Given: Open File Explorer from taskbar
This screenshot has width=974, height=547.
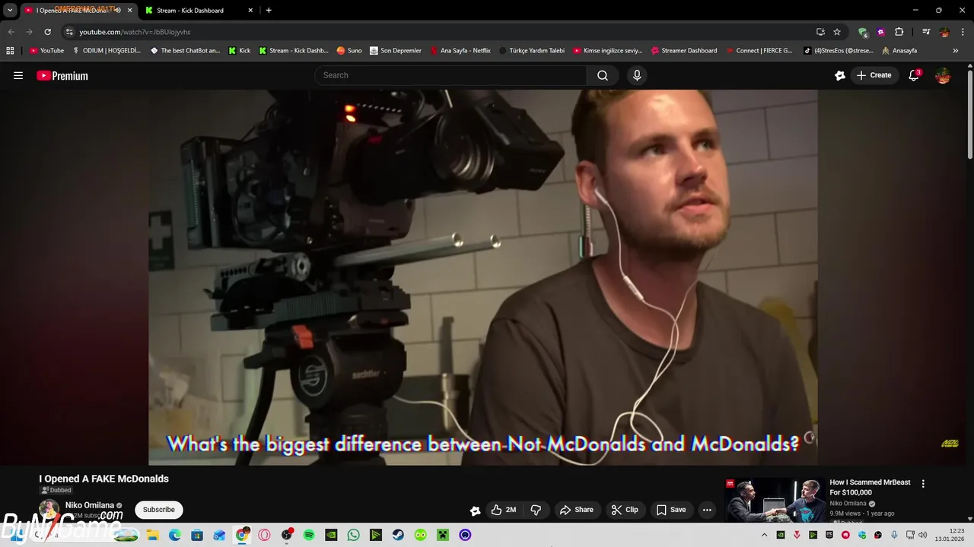Looking at the screenshot, I should 153,535.
